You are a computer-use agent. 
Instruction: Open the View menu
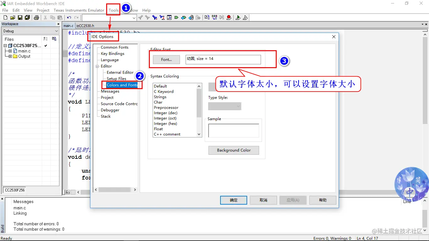28,10
